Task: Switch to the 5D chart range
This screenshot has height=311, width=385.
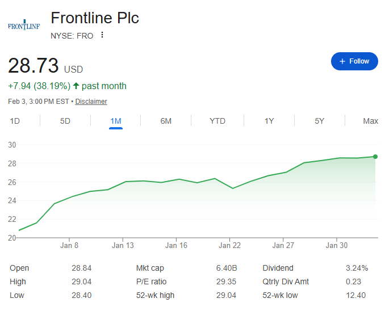Action: click(65, 121)
